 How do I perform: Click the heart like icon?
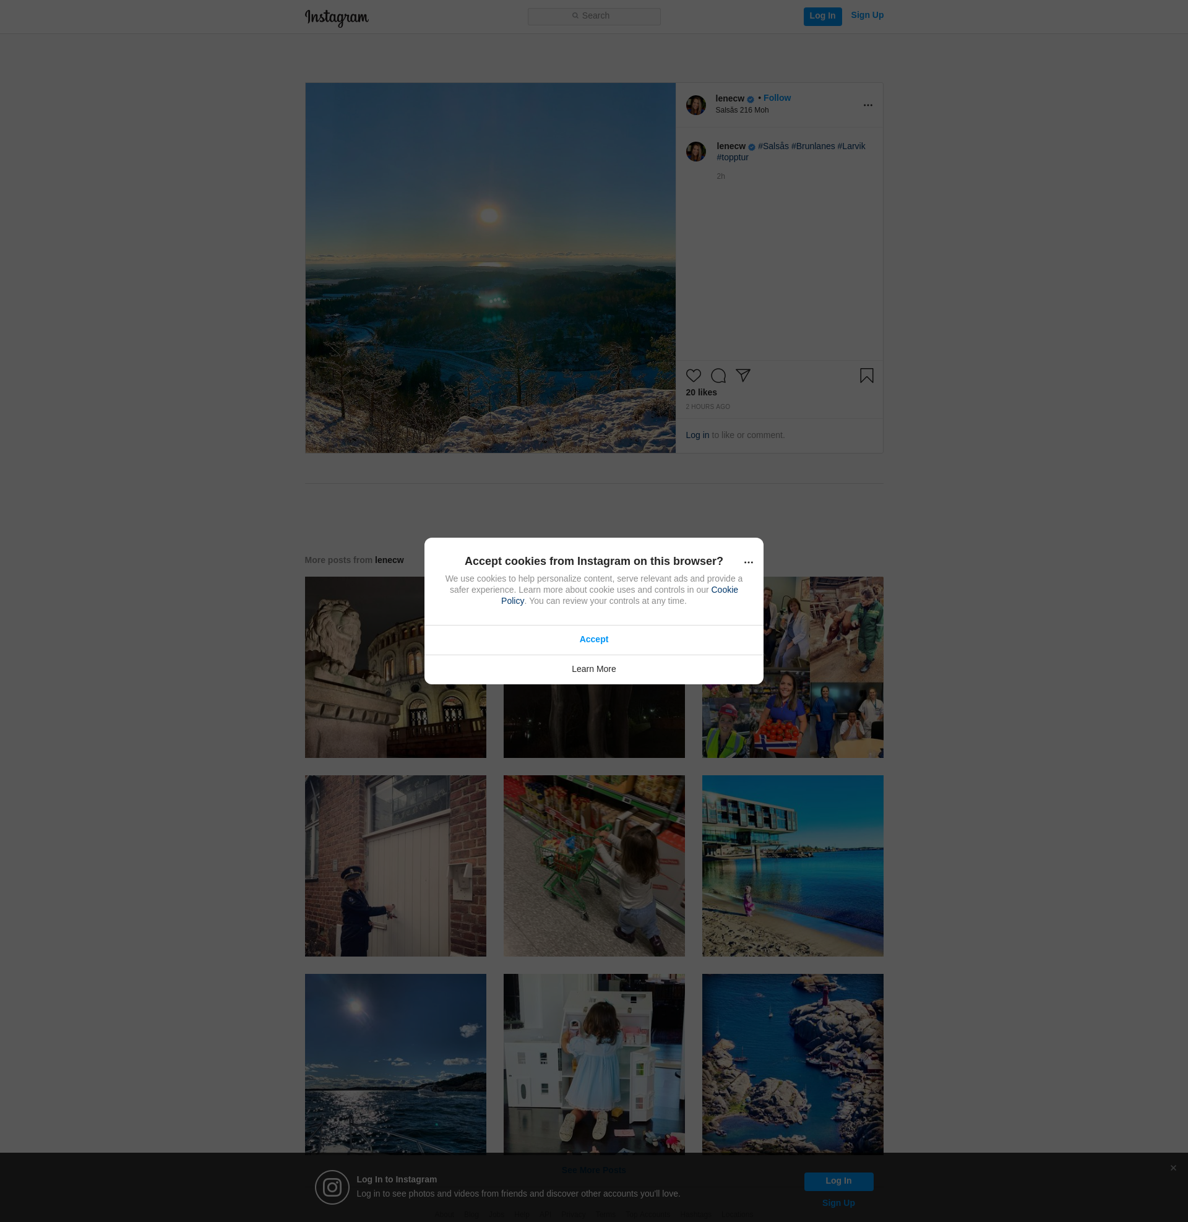click(693, 376)
